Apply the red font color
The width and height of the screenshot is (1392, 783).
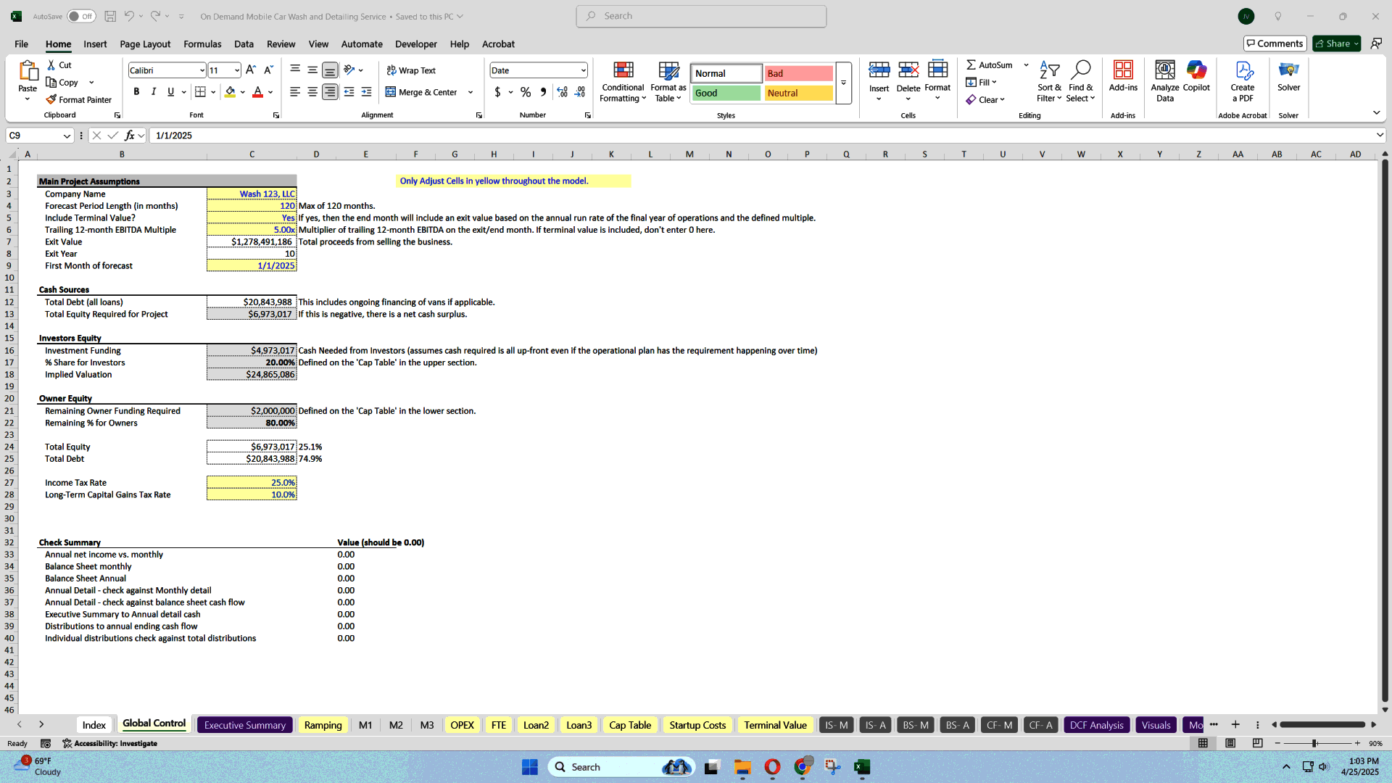pos(257,92)
